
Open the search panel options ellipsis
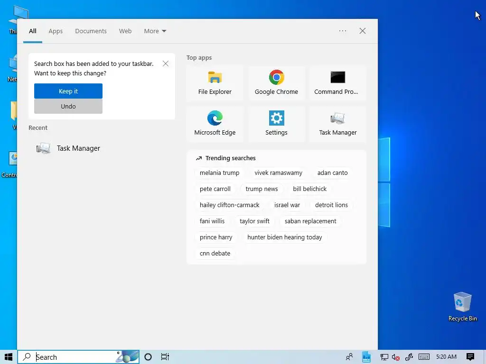pos(343,31)
